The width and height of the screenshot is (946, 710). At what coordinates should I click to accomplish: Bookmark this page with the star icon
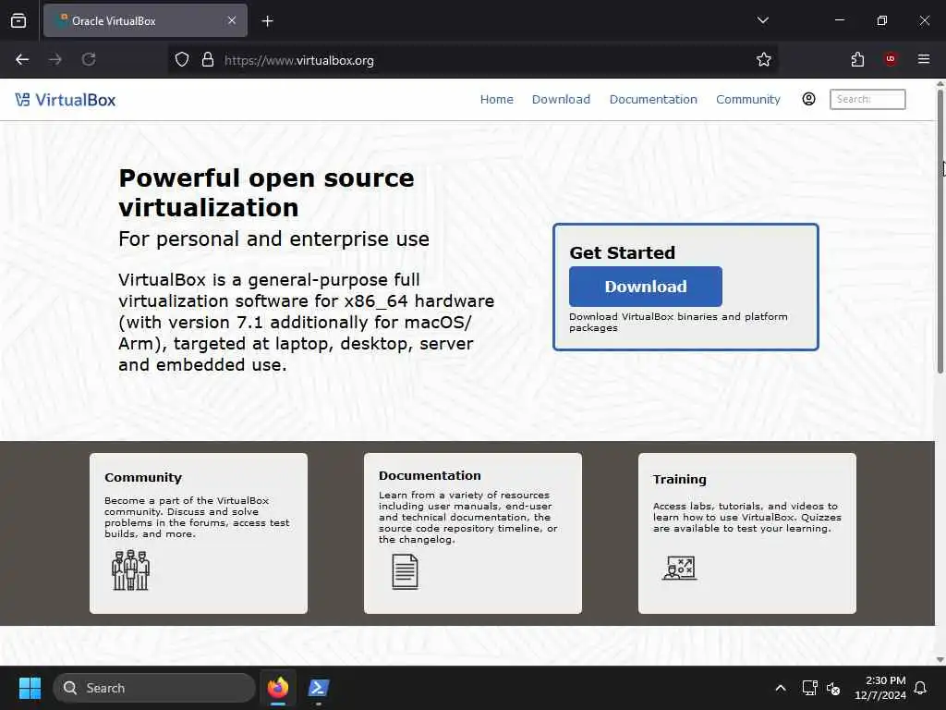[x=764, y=59]
